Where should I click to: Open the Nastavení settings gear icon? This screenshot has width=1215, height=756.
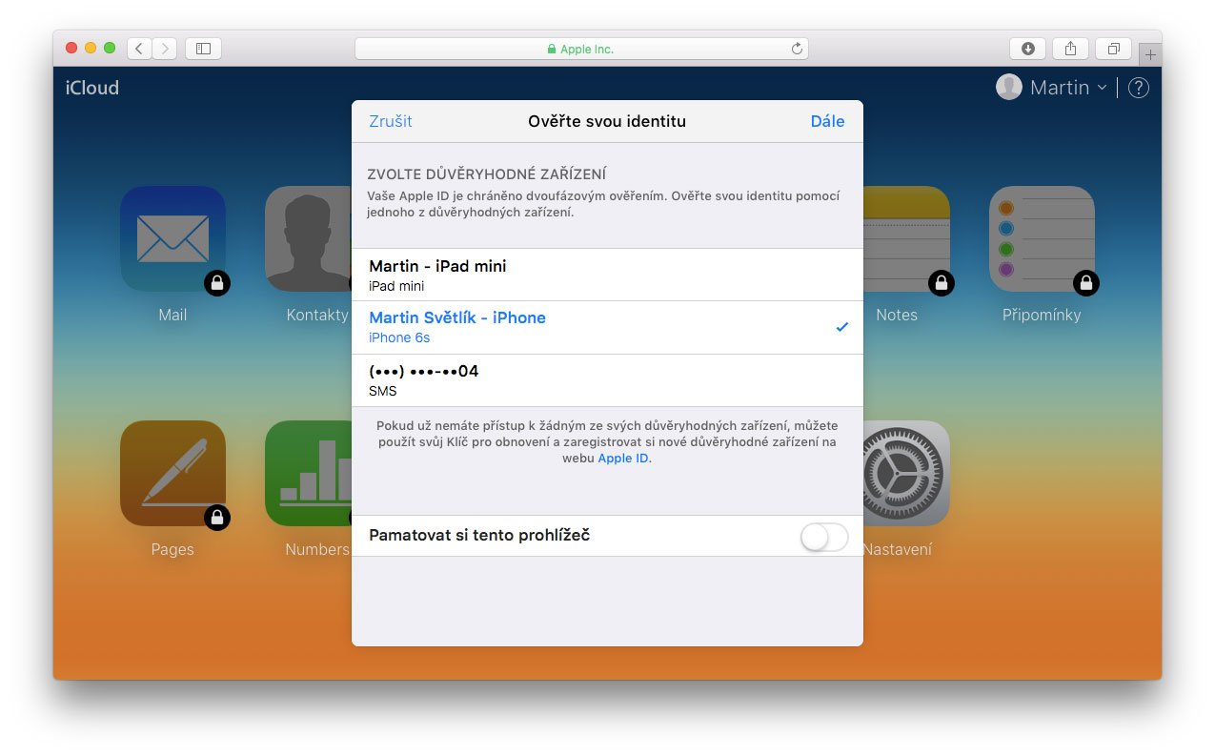tap(906, 473)
